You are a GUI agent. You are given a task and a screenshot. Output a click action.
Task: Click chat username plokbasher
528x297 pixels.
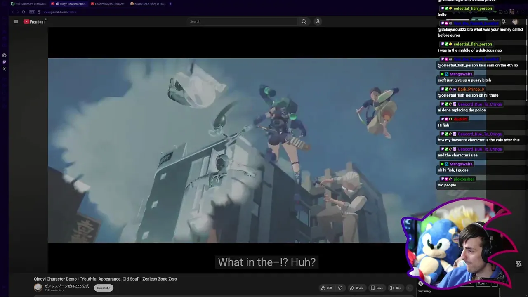(x=464, y=179)
